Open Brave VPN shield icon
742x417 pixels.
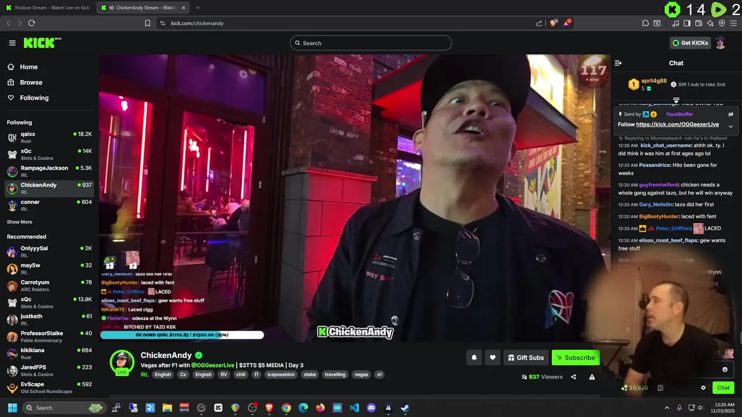[x=722, y=23]
